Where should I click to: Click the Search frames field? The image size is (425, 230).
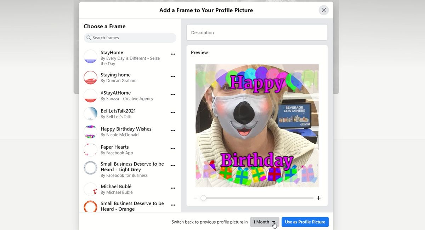[x=130, y=38]
